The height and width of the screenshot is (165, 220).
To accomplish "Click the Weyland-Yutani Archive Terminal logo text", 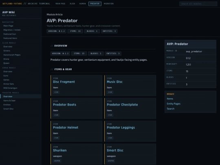I will [26, 4].
